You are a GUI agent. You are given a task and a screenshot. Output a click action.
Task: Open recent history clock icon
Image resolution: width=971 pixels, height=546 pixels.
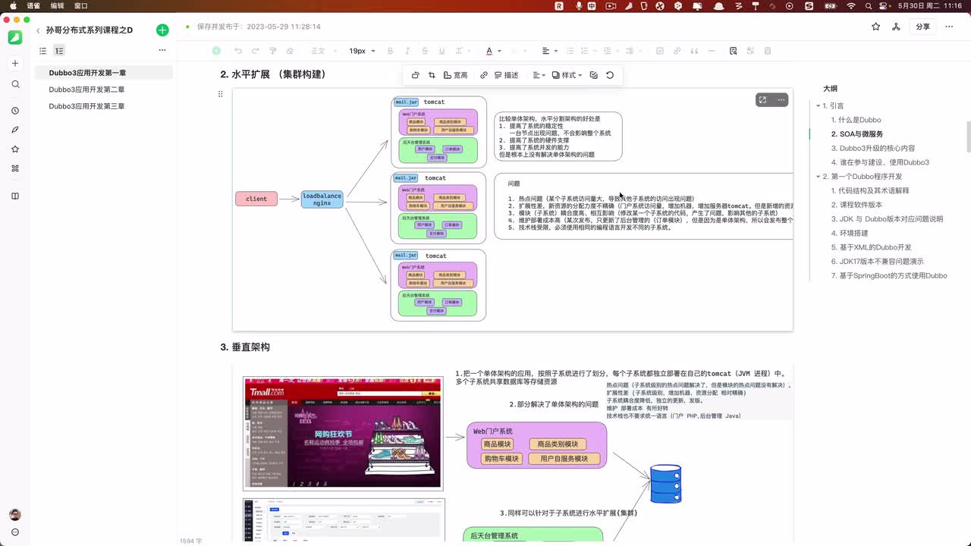15,111
